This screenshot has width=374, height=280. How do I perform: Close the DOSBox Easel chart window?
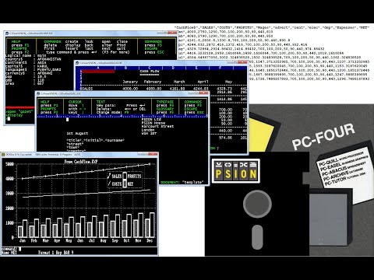(153, 154)
